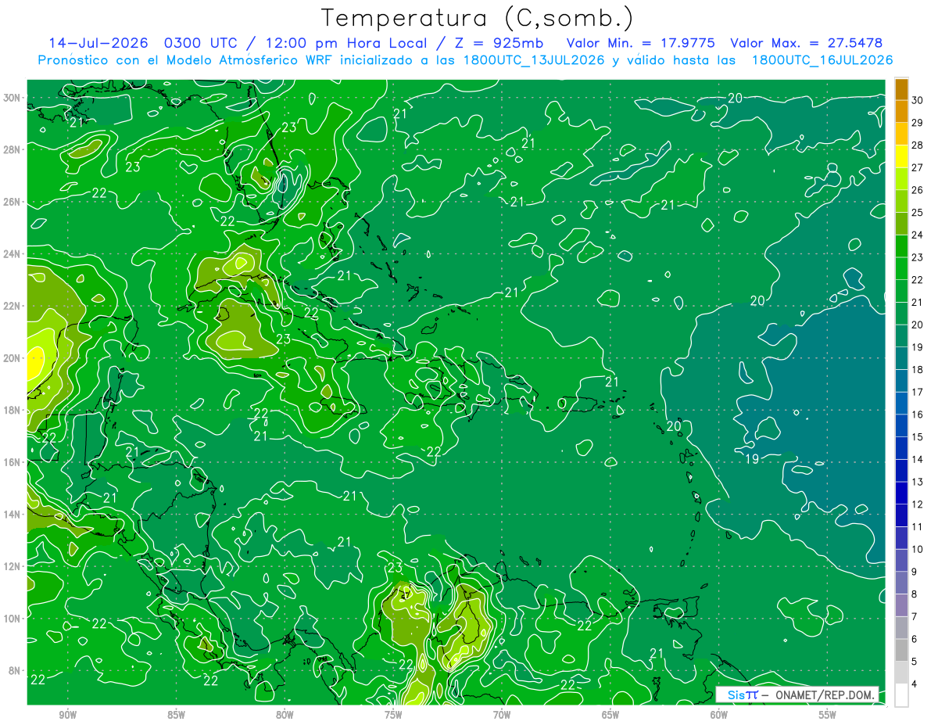Click the longitude axis label "60W"

[x=719, y=715]
